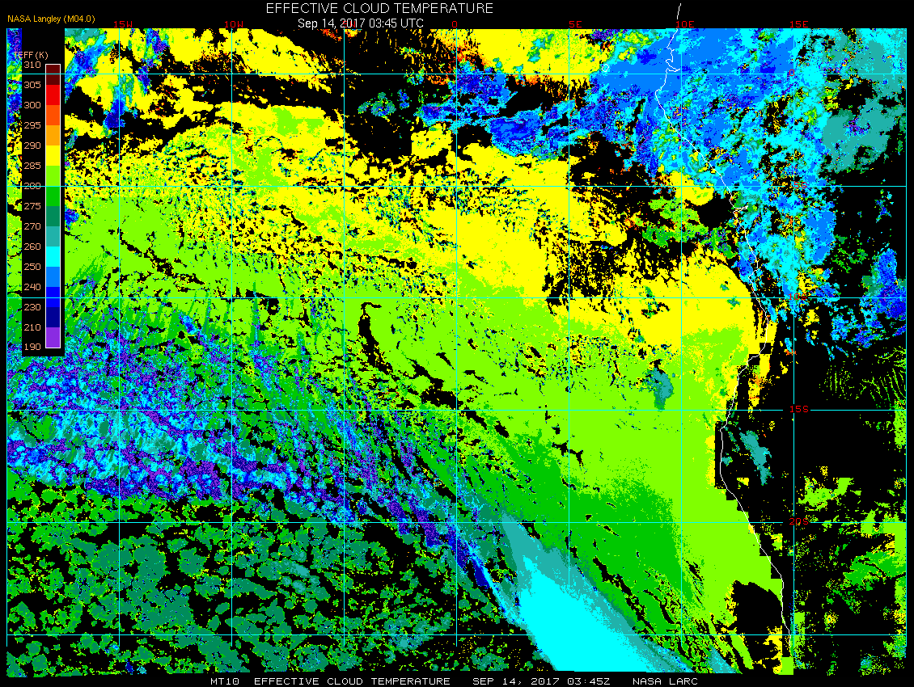This screenshot has width=914, height=687.
Task: Select the purple 190–210 K legend swatch
Action: point(53,337)
